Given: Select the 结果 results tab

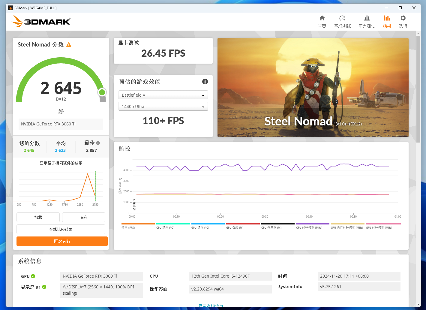Looking at the screenshot, I should click(x=387, y=22).
